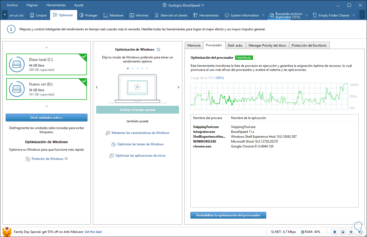Open Optimizar las tareas de Windows link
The image size is (367, 237).
(x=140, y=144)
